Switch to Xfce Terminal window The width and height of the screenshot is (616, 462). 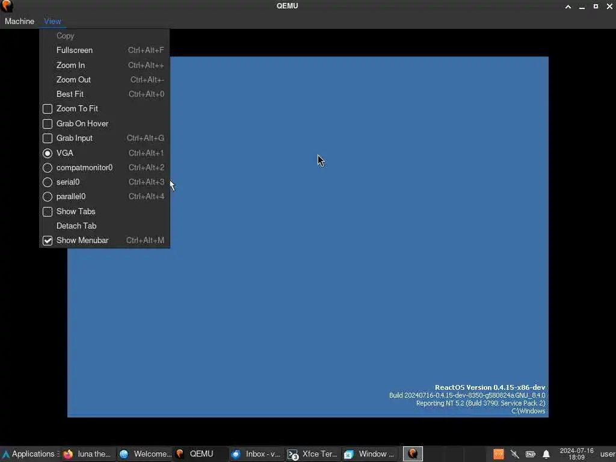(313, 454)
